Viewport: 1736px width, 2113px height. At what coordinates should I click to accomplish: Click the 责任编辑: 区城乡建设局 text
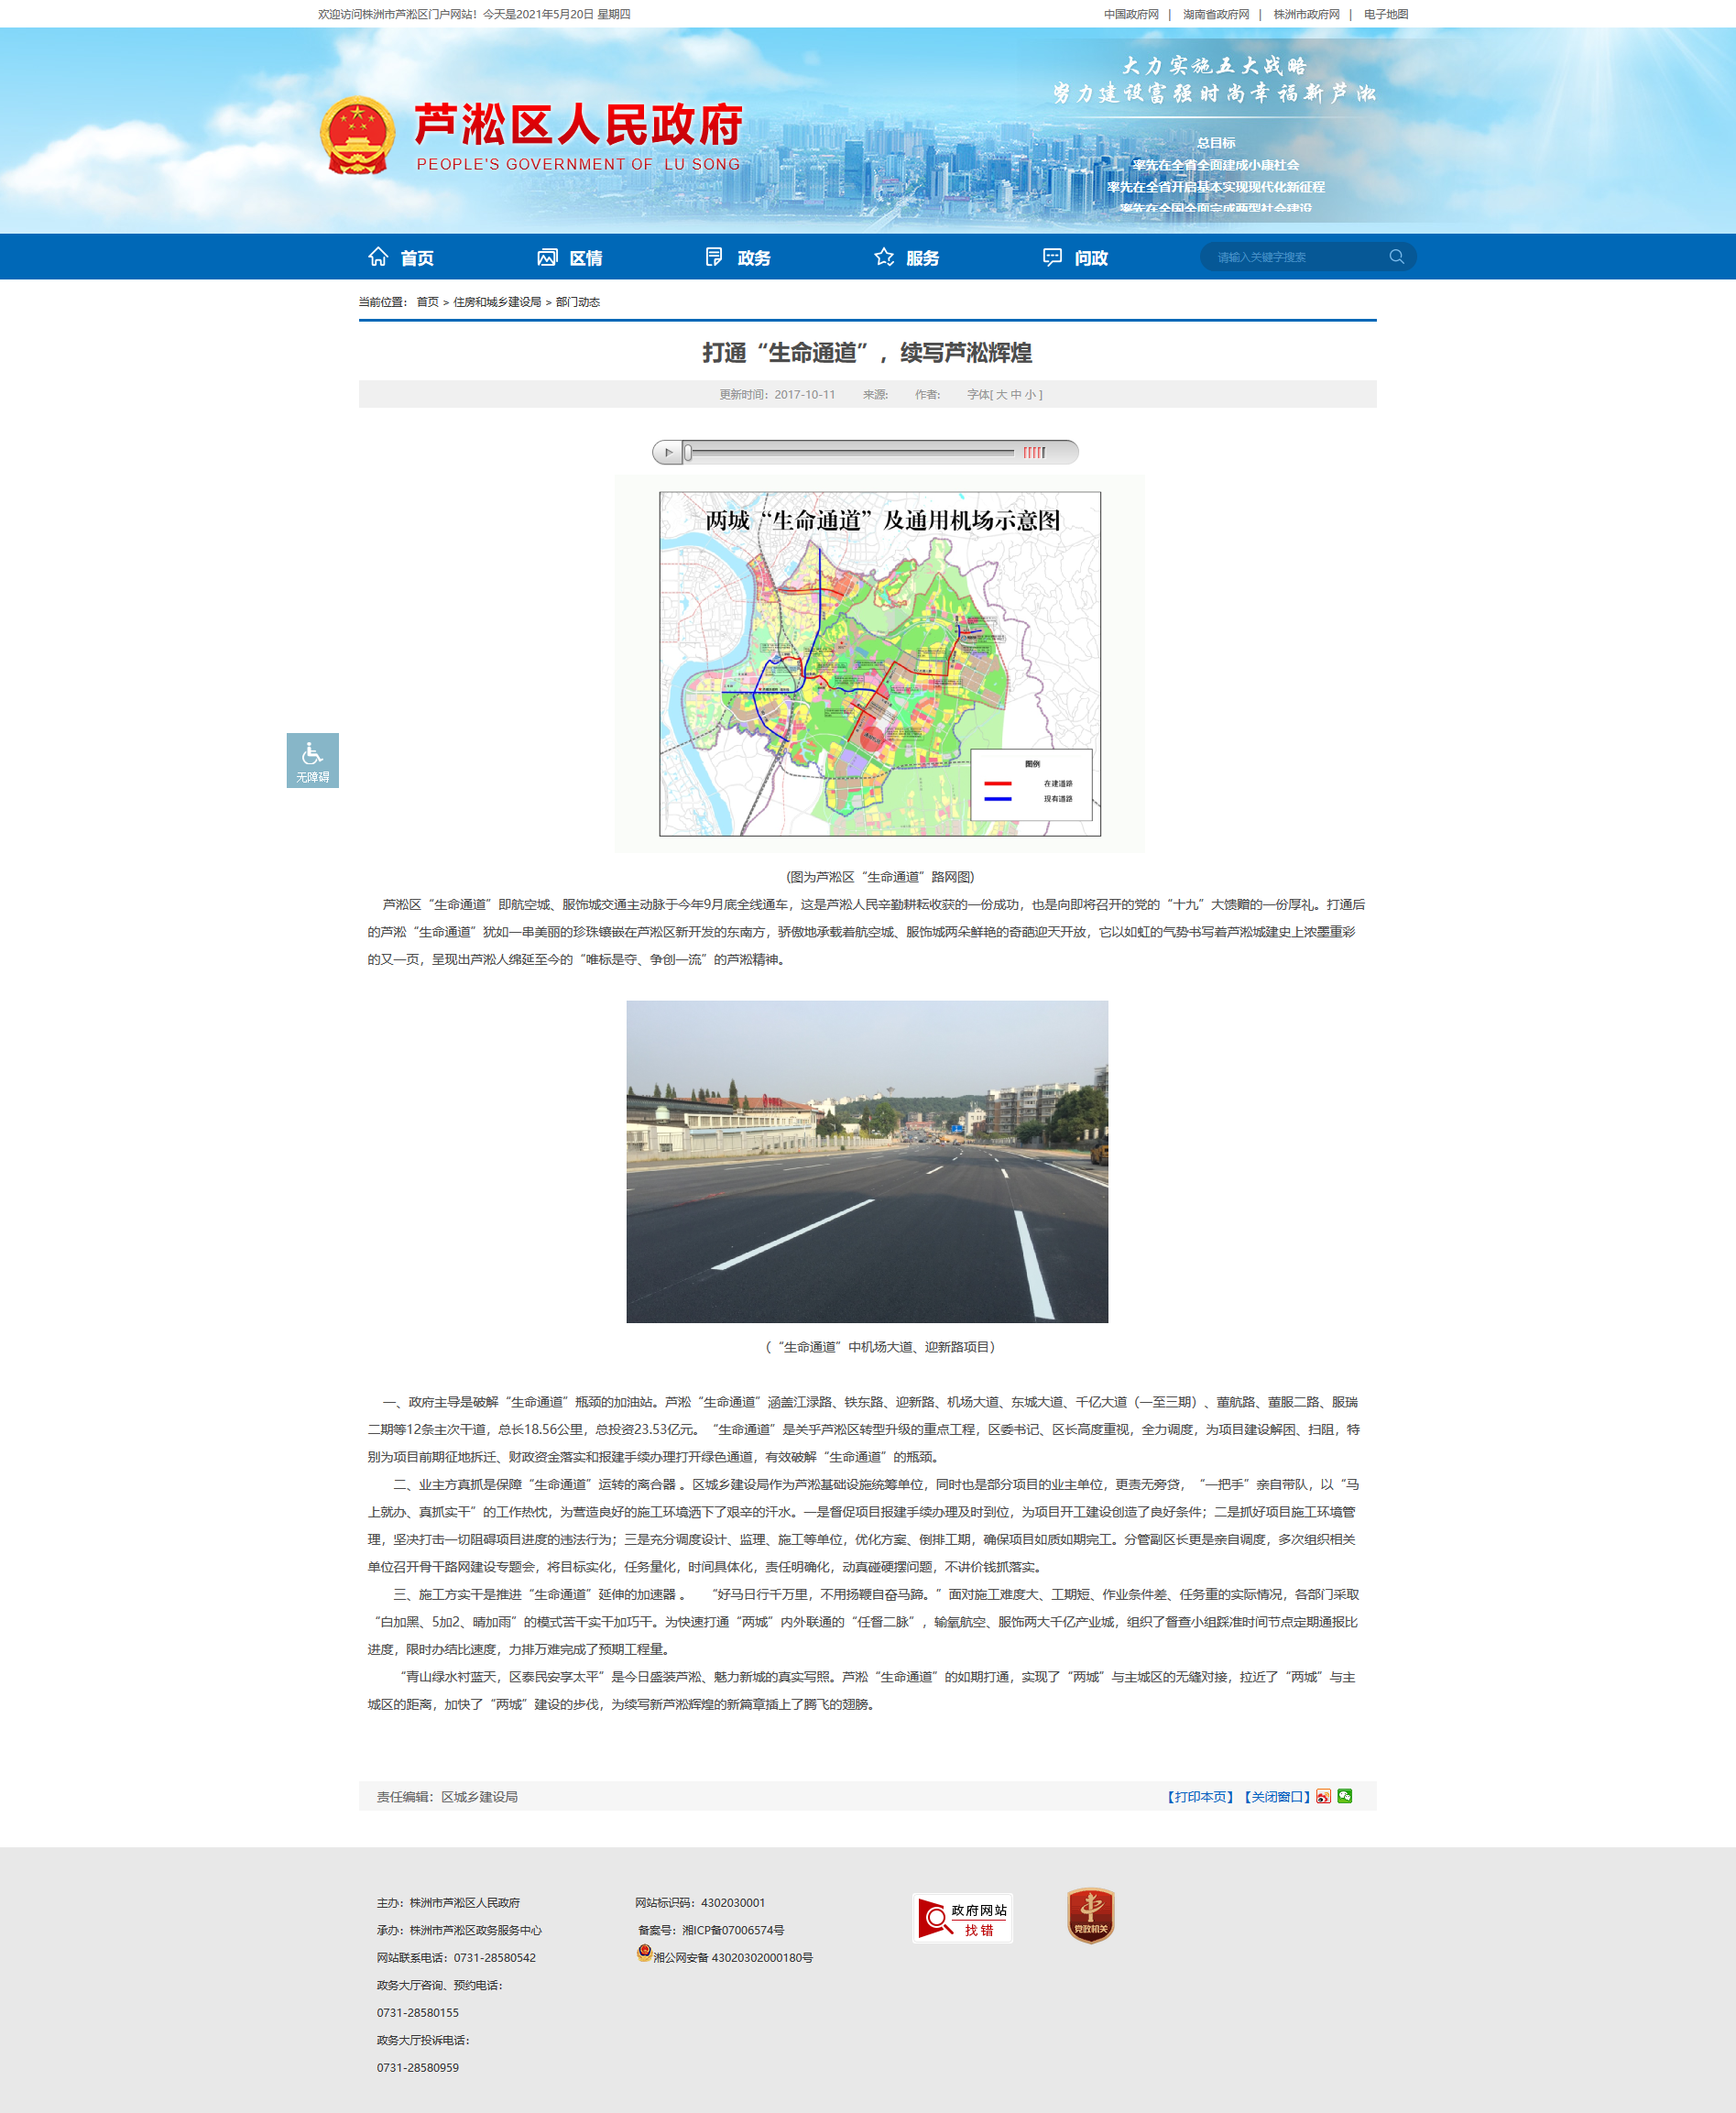point(447,1797)
